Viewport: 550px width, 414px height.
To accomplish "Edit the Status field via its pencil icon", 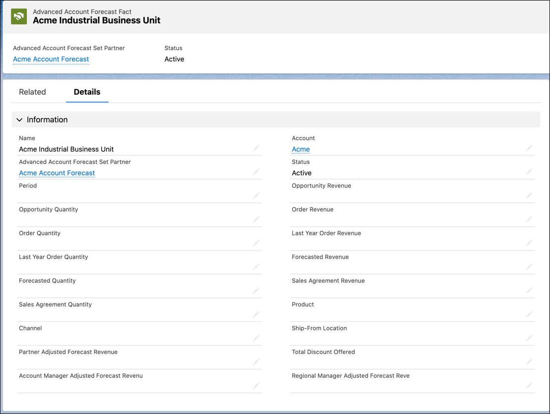I will coord(529,171).
